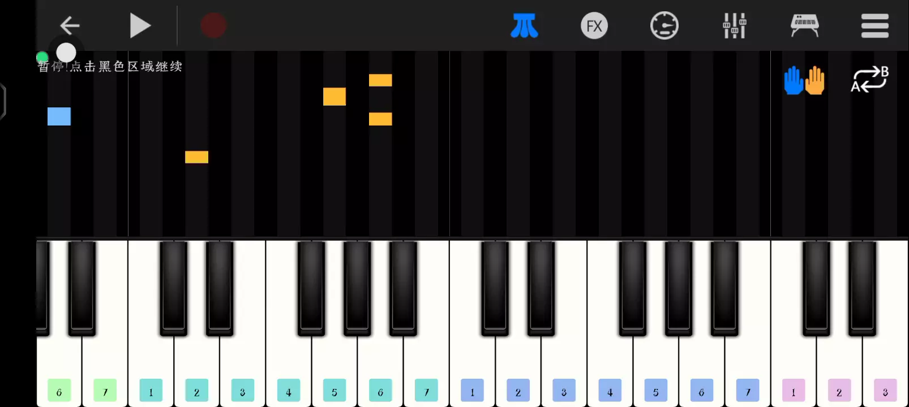Image resolution: width=909 pixels, height=407 pixels.
Task: Open the hamburger menu
Action: pyautogui.click(x=874, y=25)
